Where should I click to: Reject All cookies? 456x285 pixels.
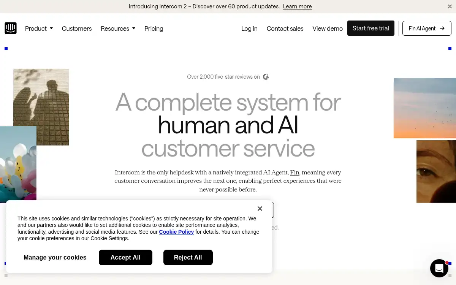[188, 257]
